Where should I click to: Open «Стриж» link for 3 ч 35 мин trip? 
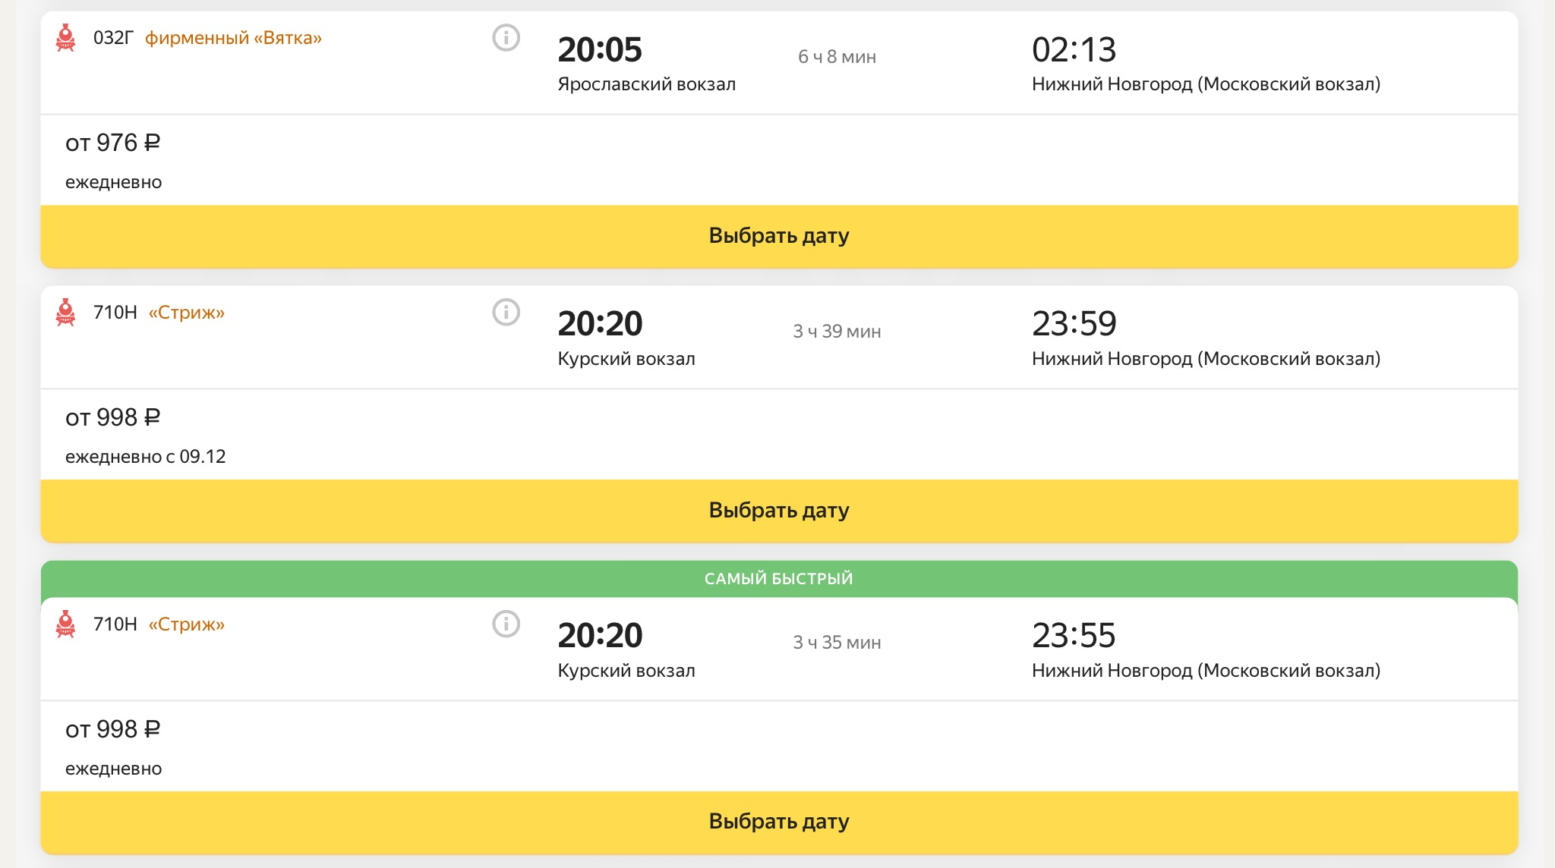click(186, 624)
